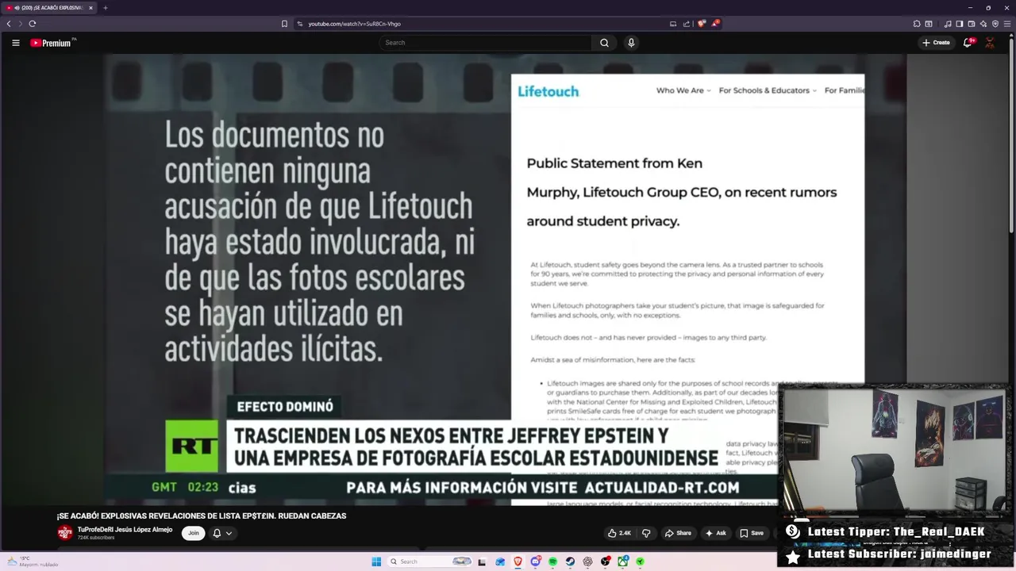Bookmark this page in the address bar
Viewport: 1016px width, 571px height.
[284, 24]
